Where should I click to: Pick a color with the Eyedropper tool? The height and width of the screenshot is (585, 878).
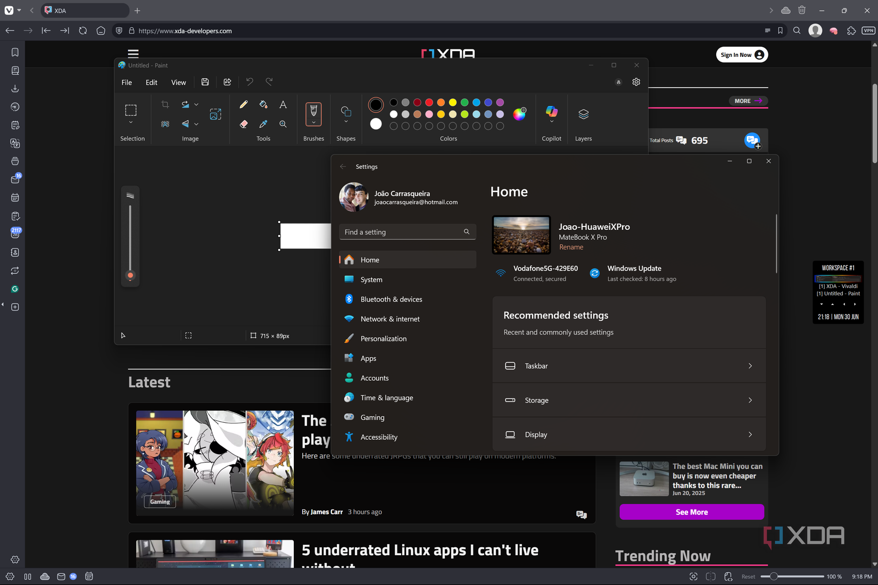[x=263, y=124]
